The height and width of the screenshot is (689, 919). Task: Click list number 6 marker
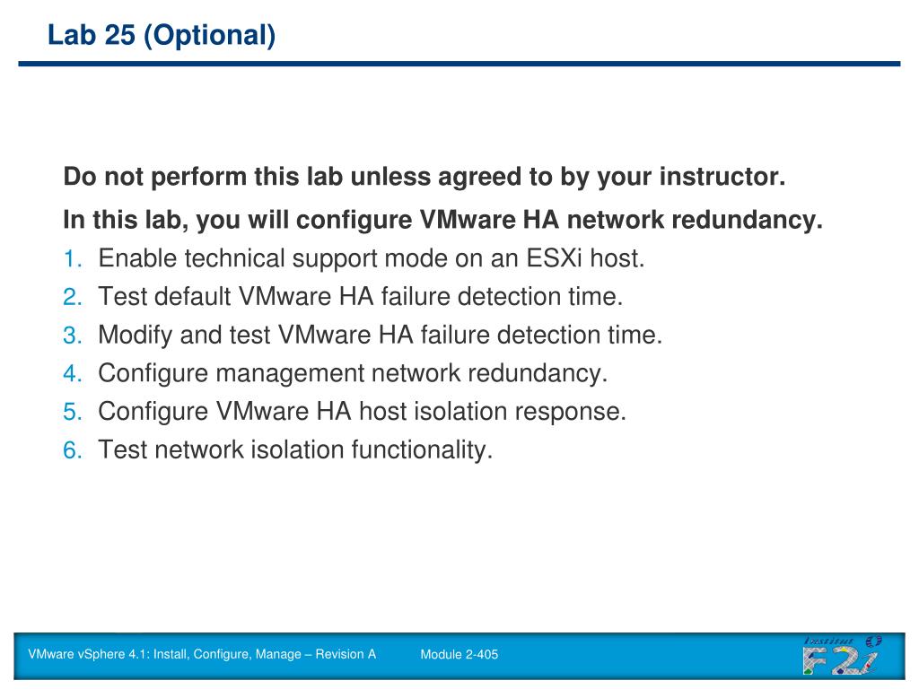(x=73, y=450)
